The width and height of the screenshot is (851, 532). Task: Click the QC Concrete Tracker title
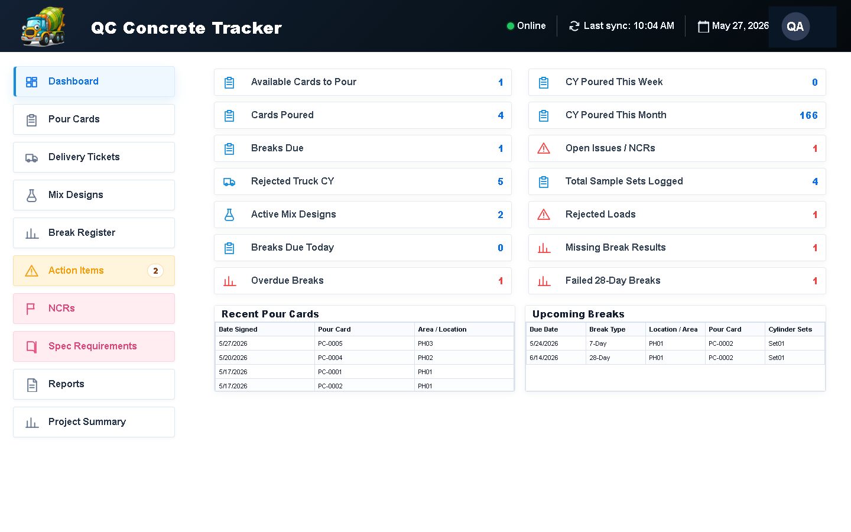pos(186,28)
